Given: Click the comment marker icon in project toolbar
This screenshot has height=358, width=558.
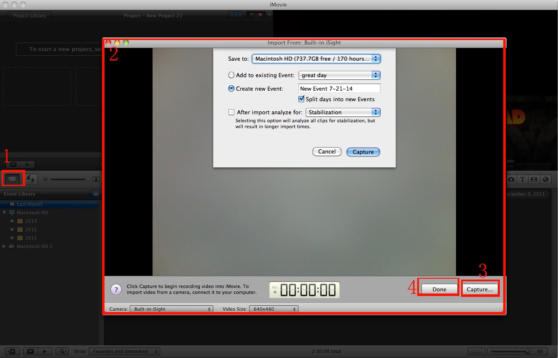Looking at the screenshot, I should coord(251,16).
